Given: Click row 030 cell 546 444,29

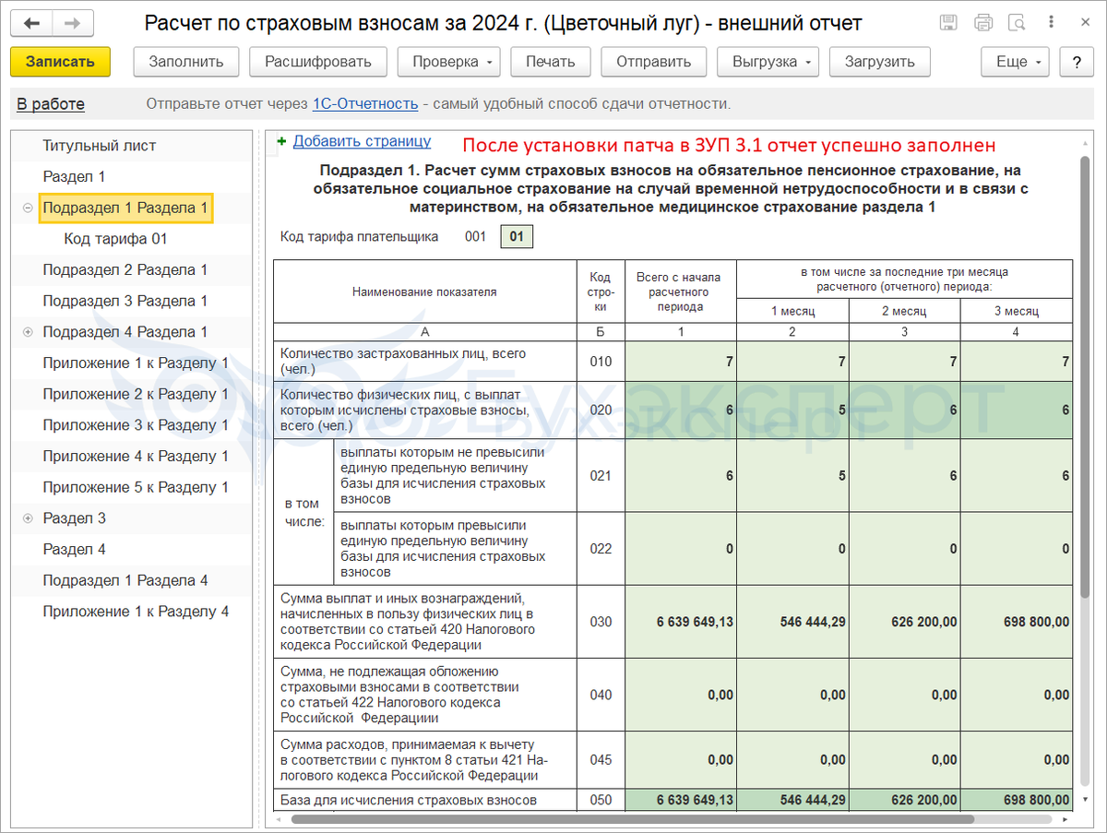Looking at the screenshot, I should point(792,621).
